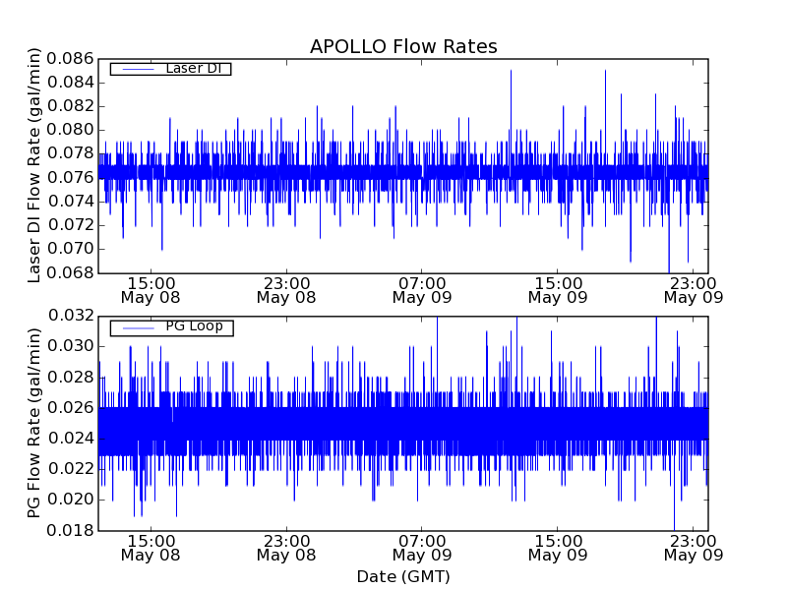Click bottom plot's 15:00 May 08 tick label
The width and height of the screenshot is (787, 590).
[151, 547]
